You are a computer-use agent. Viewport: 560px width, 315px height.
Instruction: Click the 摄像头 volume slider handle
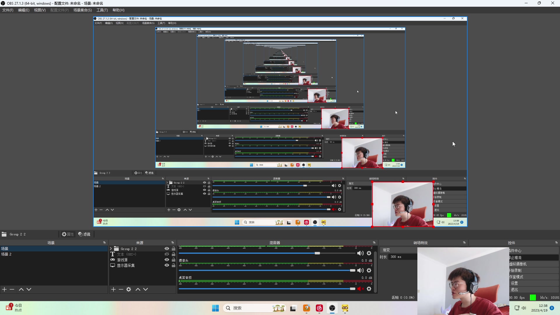pos(352,270)
